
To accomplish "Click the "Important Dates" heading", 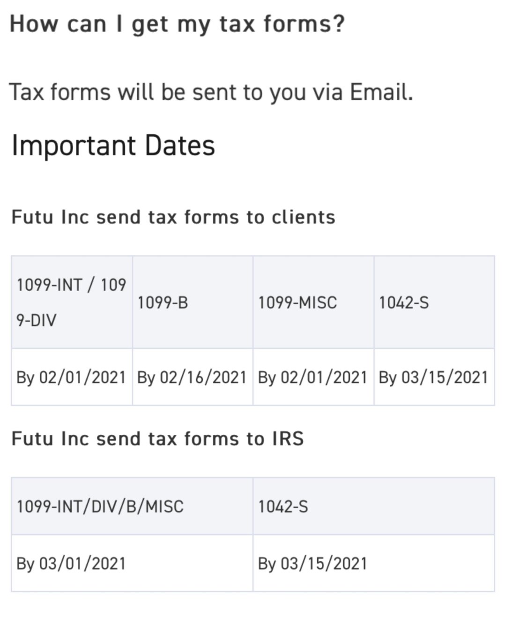I will (x=113, y=146).
